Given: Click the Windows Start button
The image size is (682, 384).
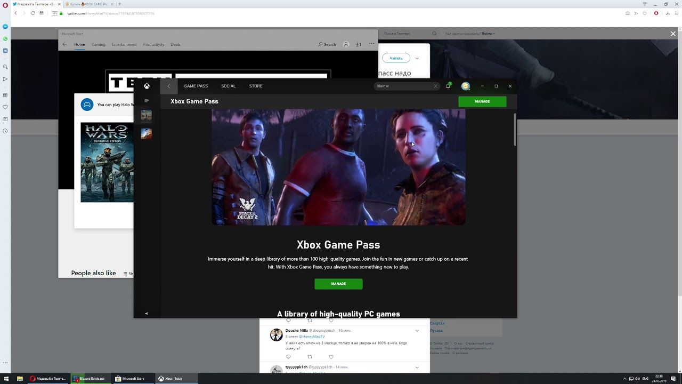Looking at the screenshot, I should (6, 379).
